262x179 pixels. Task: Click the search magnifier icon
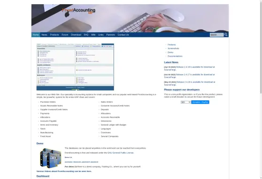point(226,35)
